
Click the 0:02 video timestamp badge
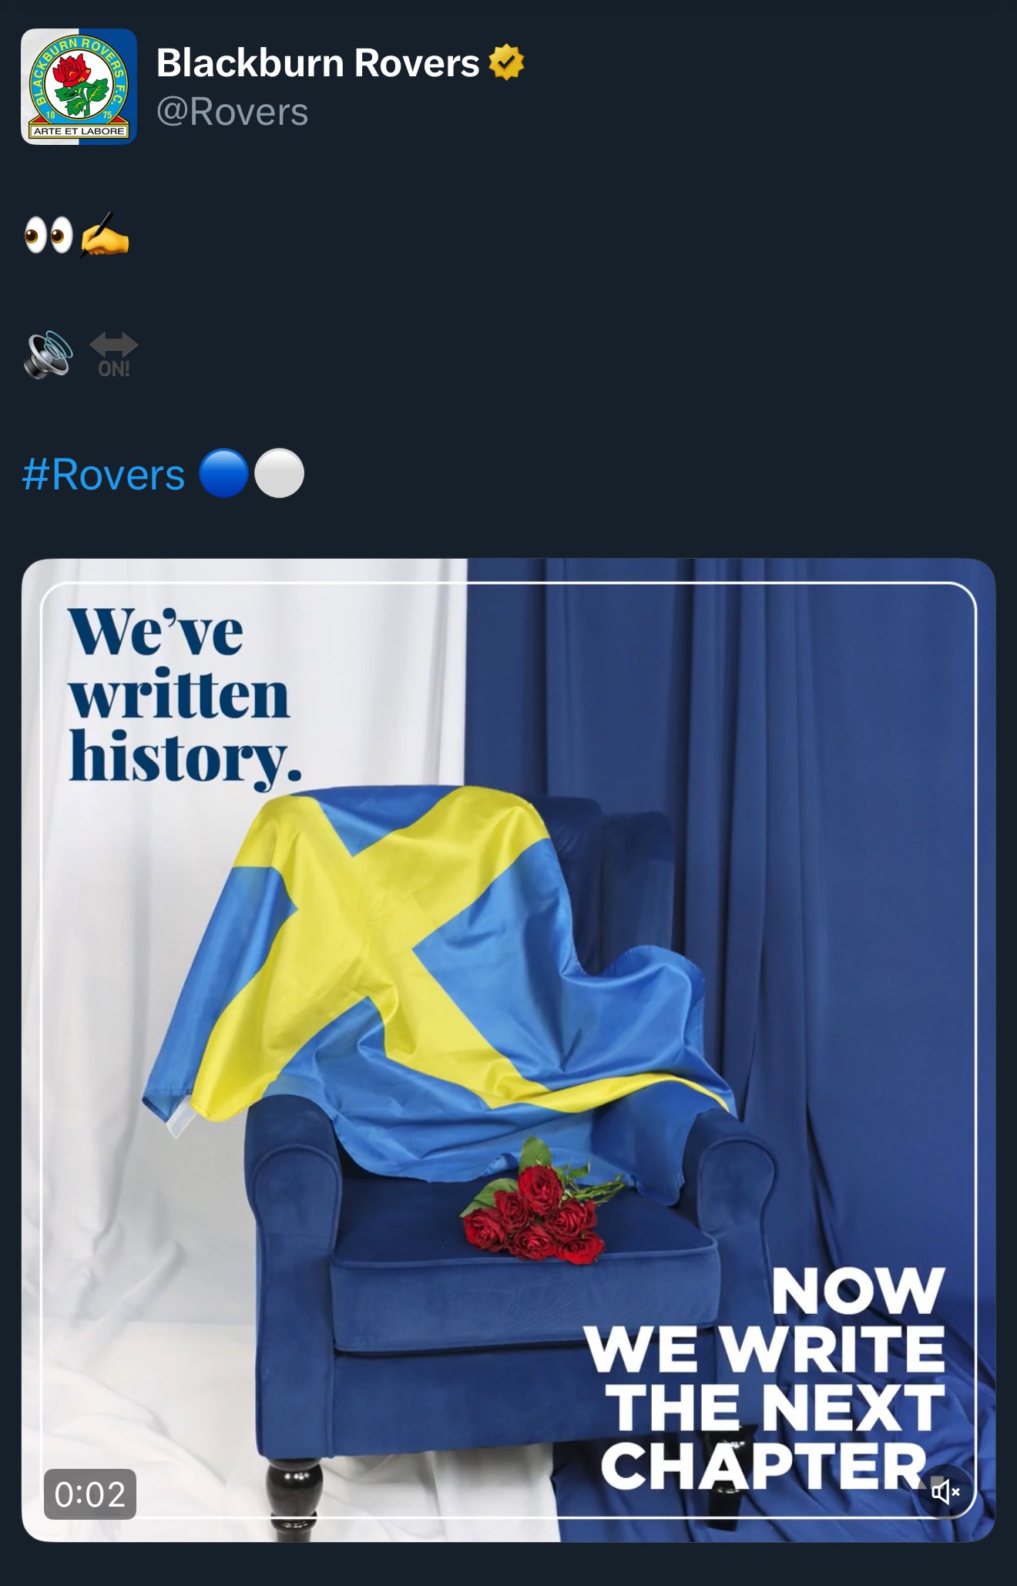(x=90, y=1494)
